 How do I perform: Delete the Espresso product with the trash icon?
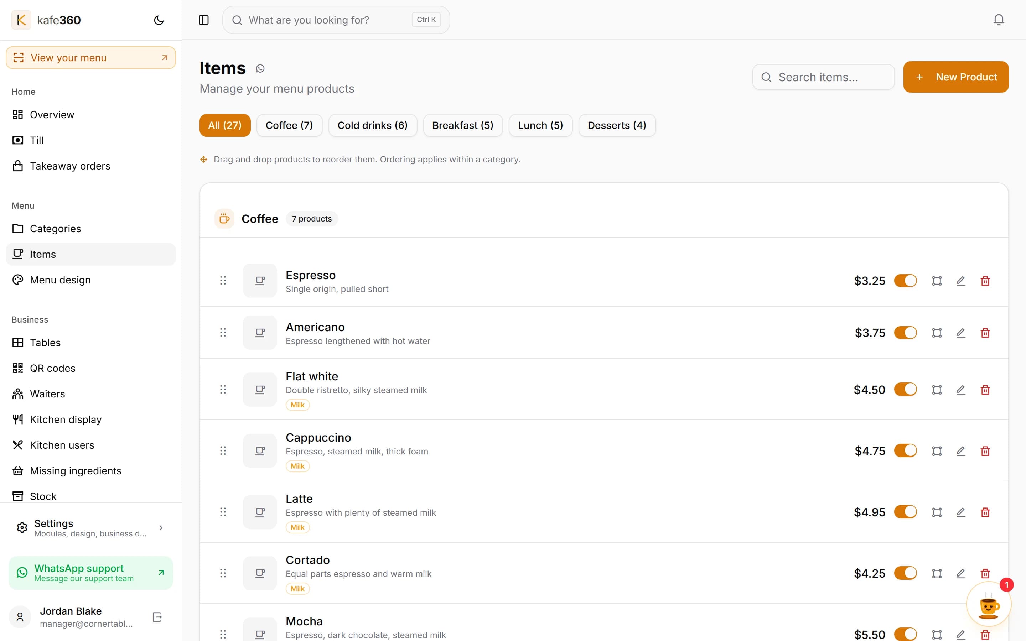click(x=985, y=281)
